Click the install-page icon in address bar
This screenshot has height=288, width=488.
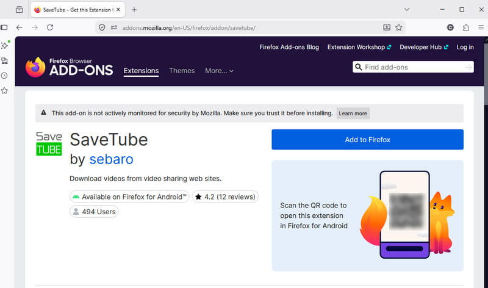pos(387,27)
